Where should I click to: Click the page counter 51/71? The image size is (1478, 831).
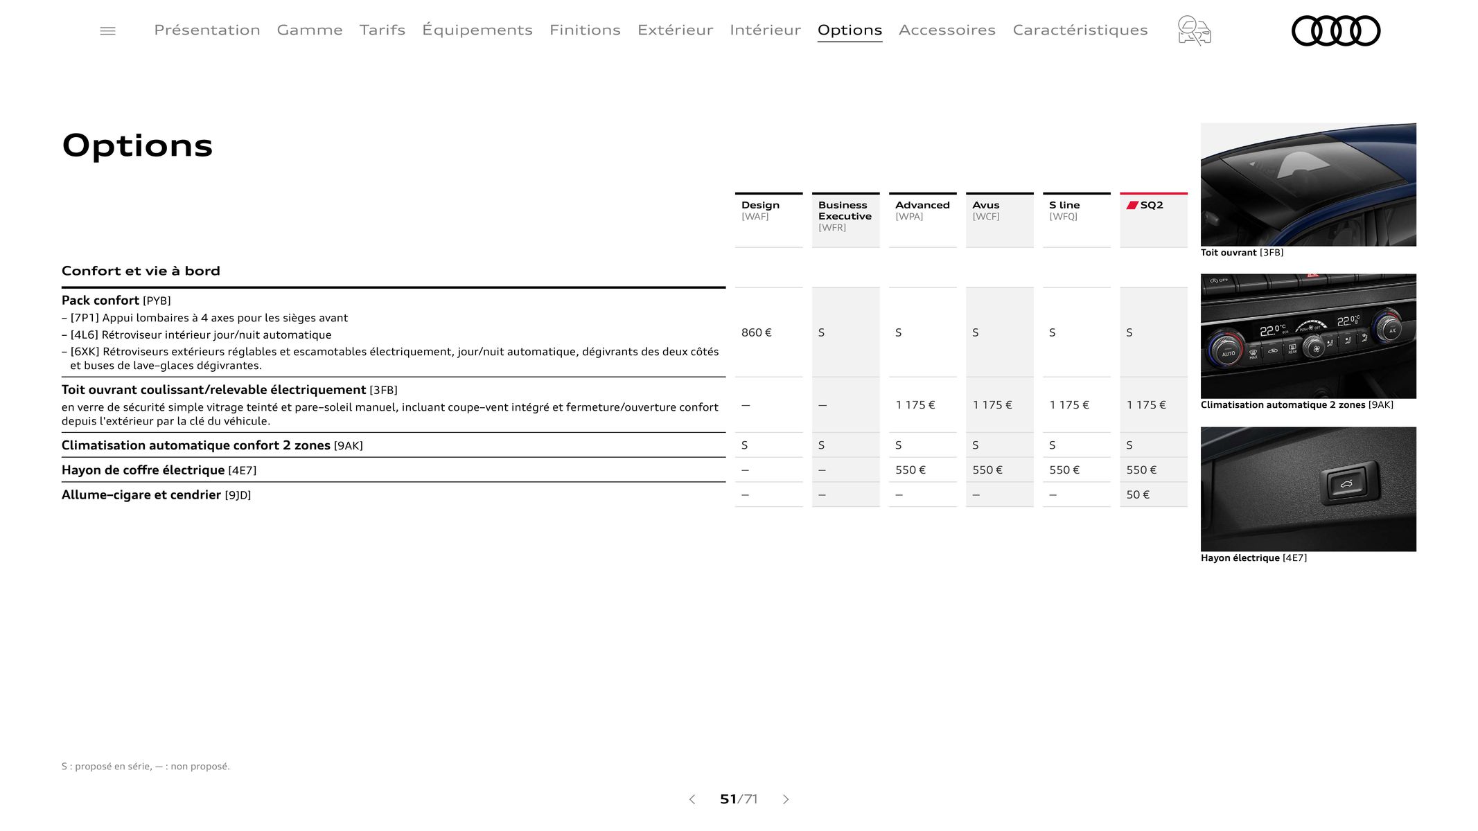(x=739, y=799)
